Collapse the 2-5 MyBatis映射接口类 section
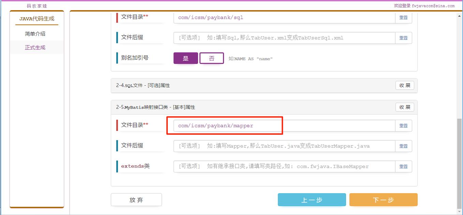This screenshot has width=463, height=215. (405, 107)
